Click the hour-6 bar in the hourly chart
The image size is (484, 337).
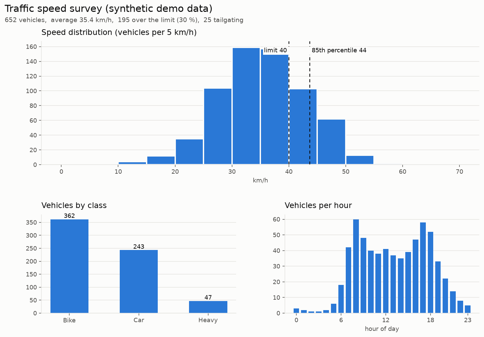pos(341,299)
